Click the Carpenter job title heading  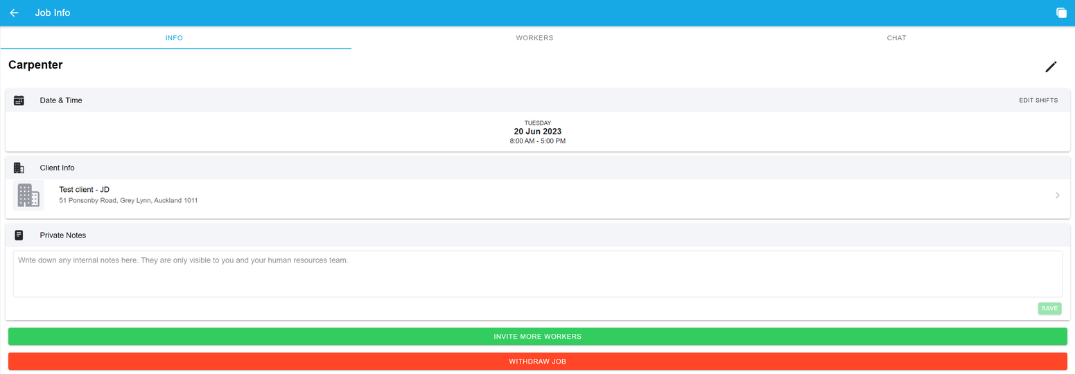pos(35,65)
